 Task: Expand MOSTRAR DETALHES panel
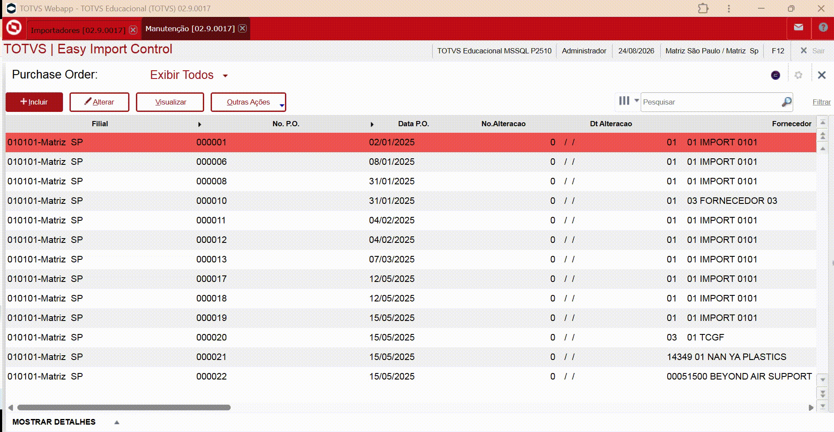(x=116, y=422)
